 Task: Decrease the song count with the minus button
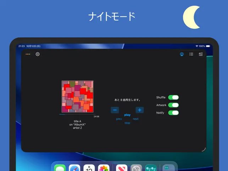tap(115, 110)
